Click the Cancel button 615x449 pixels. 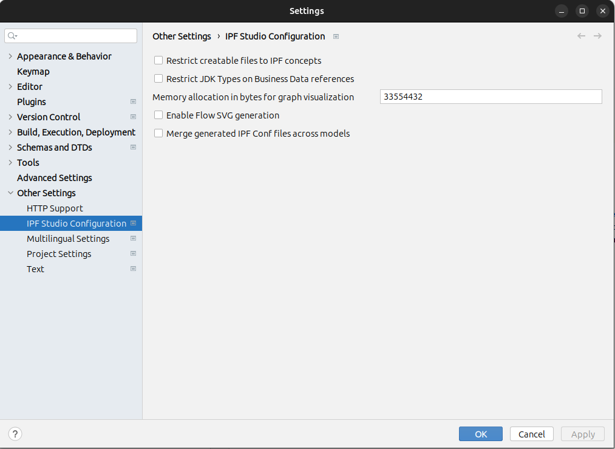[531, 434]
